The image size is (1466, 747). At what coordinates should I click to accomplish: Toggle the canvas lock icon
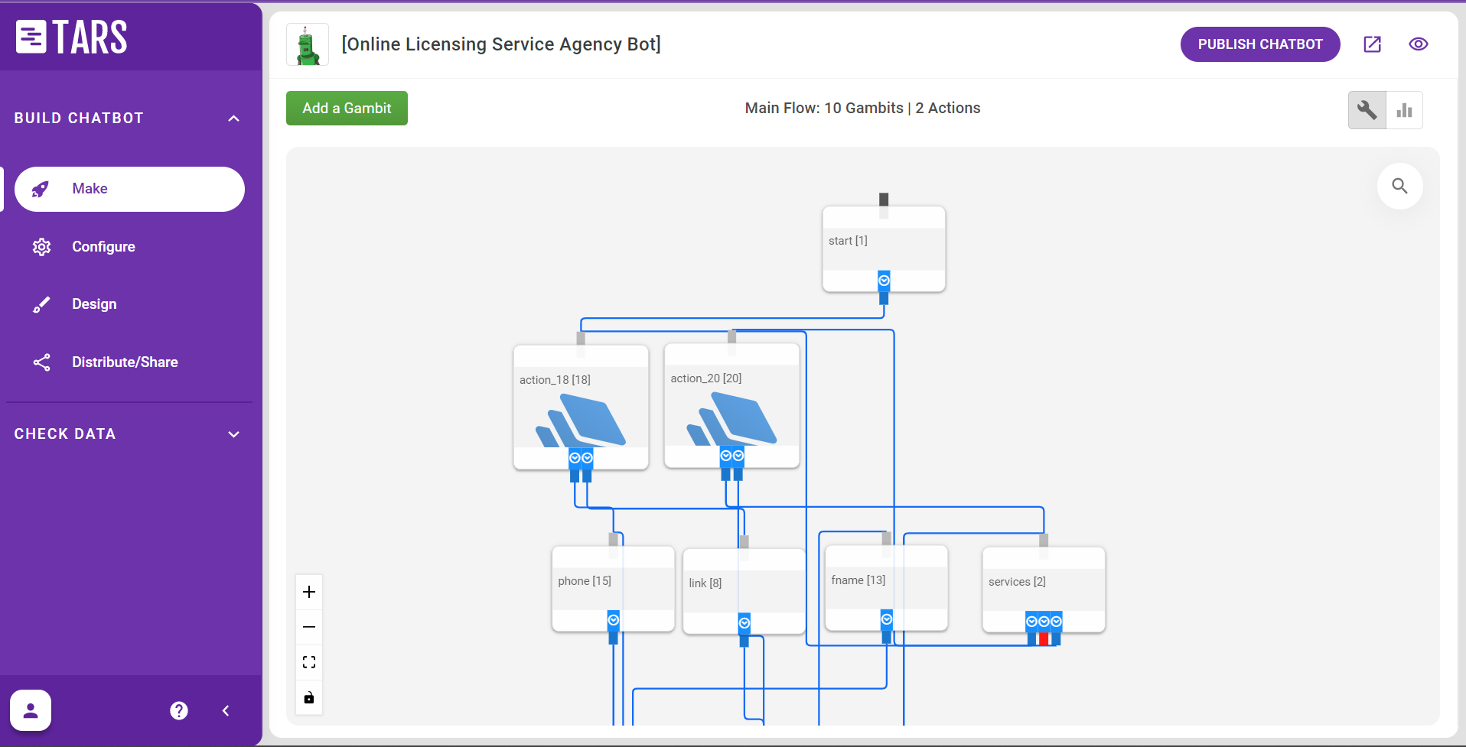pyautogui.click(x=309, y=697)
